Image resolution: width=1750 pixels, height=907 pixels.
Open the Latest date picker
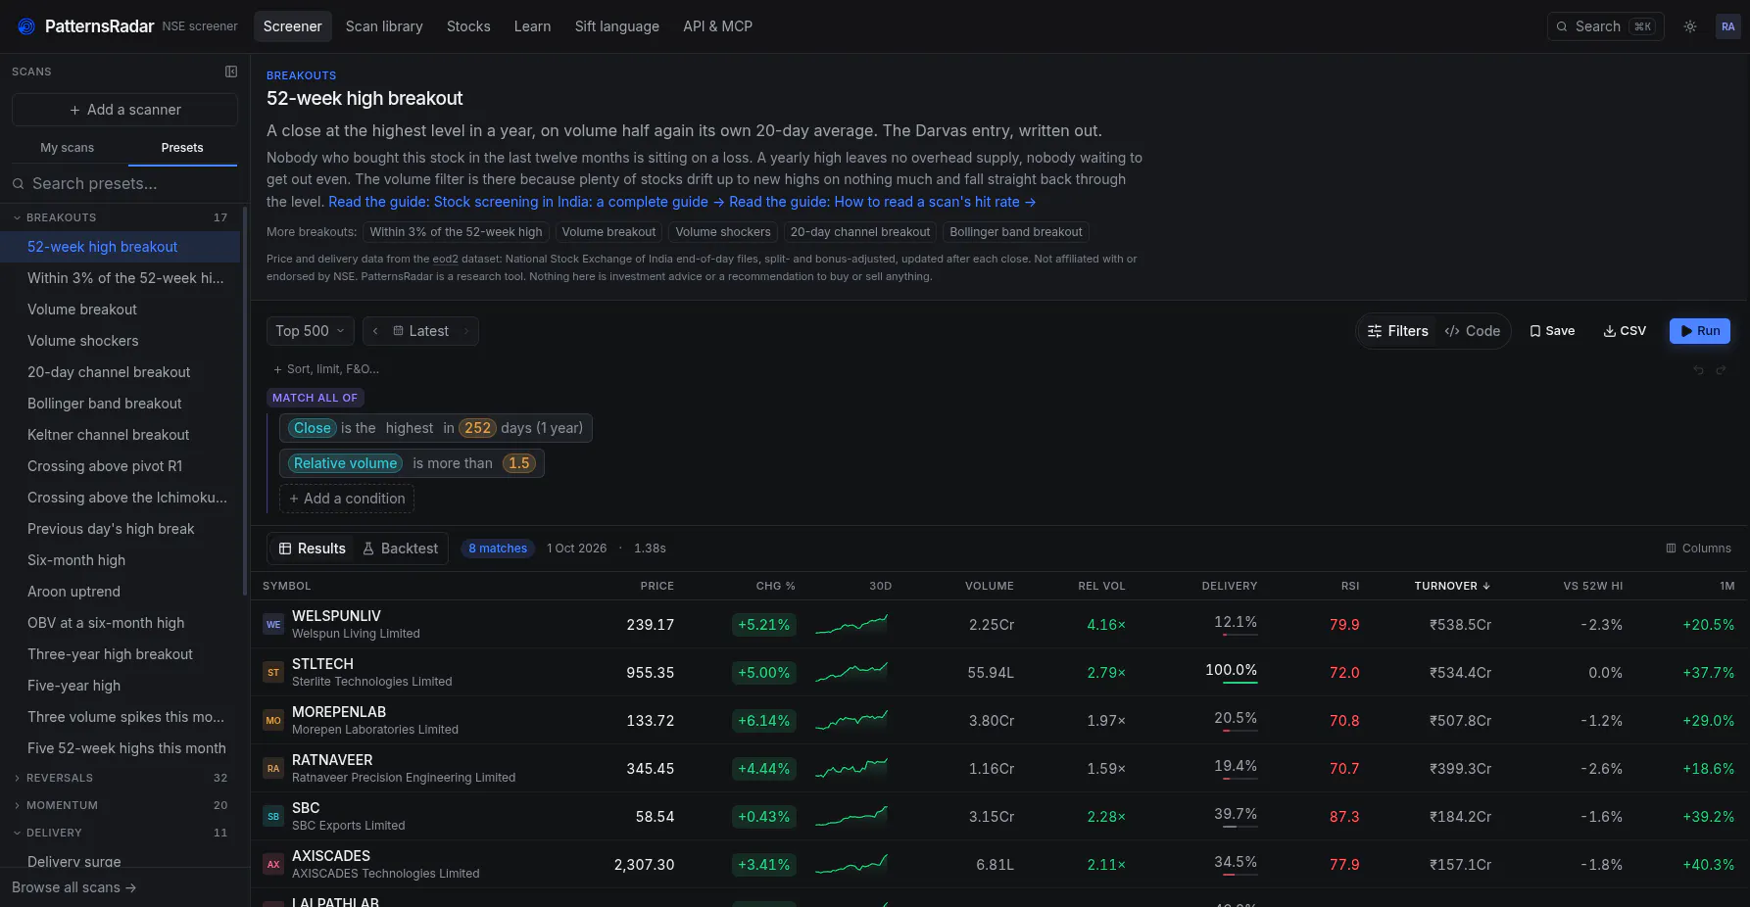(x=420, y=331)
